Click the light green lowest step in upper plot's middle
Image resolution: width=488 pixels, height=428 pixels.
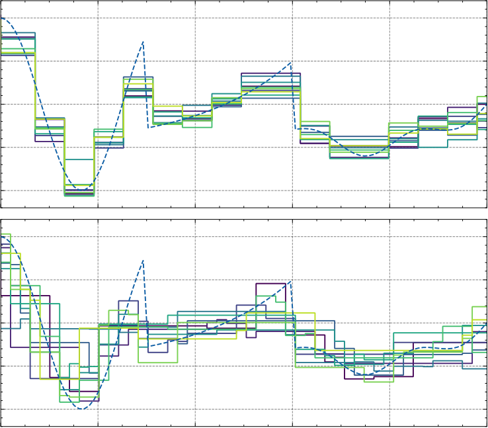[197, 127]
